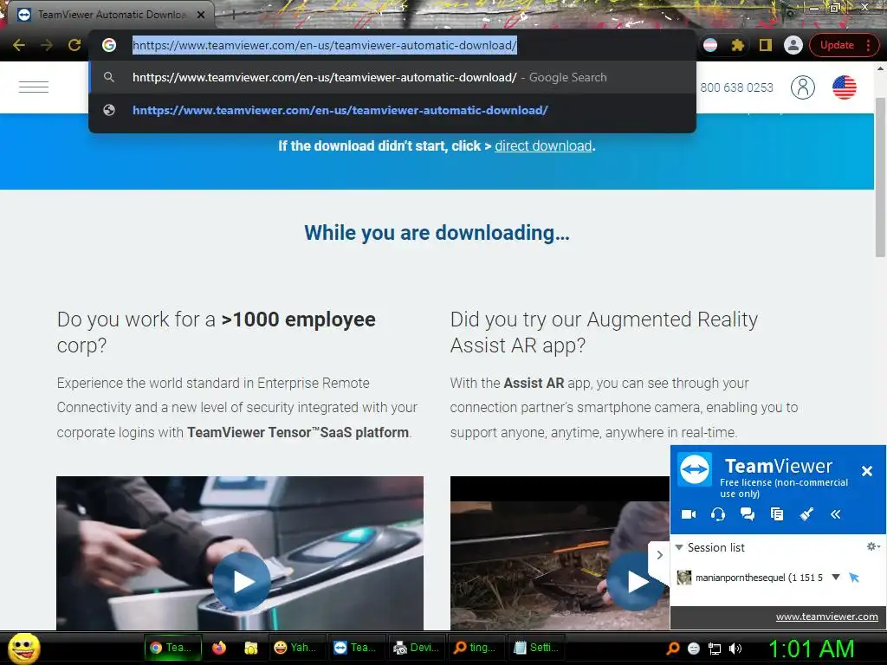
Task: Click 'TeamViewer Tensor SaaS platform' bold text
Action: coord(298,432)
